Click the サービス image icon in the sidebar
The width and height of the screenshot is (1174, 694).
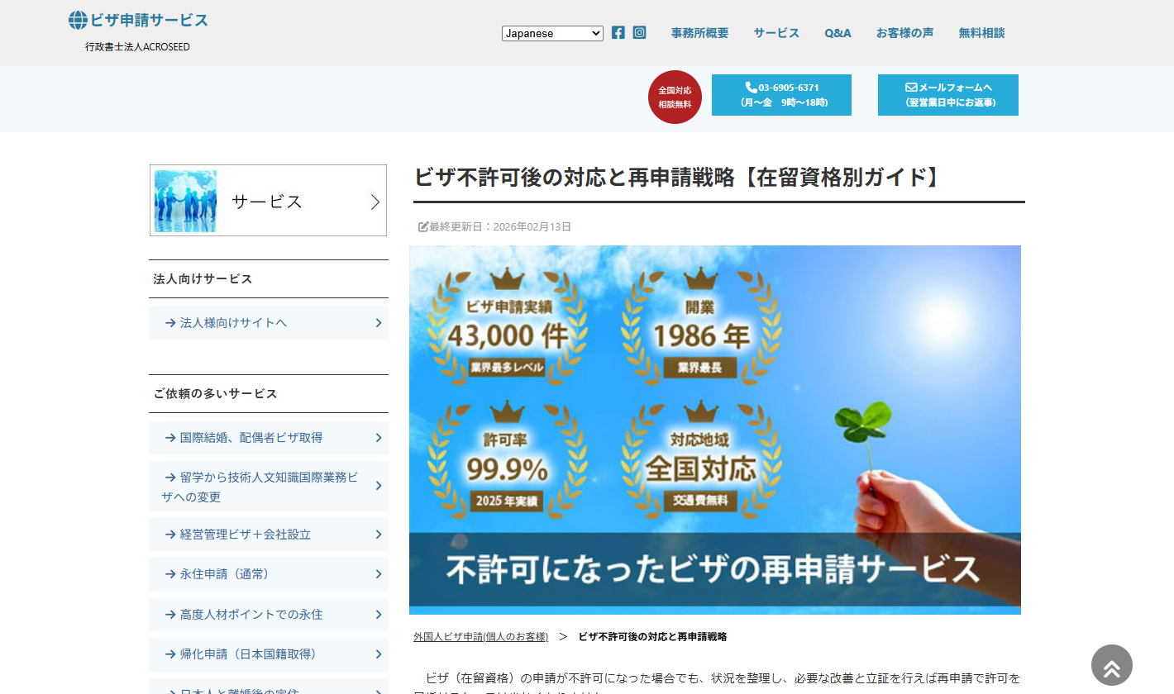[x=184, y=200]
